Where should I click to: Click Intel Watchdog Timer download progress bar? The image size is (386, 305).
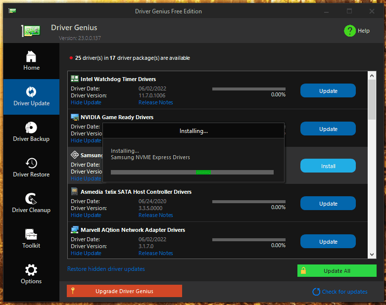pos(249,89)
